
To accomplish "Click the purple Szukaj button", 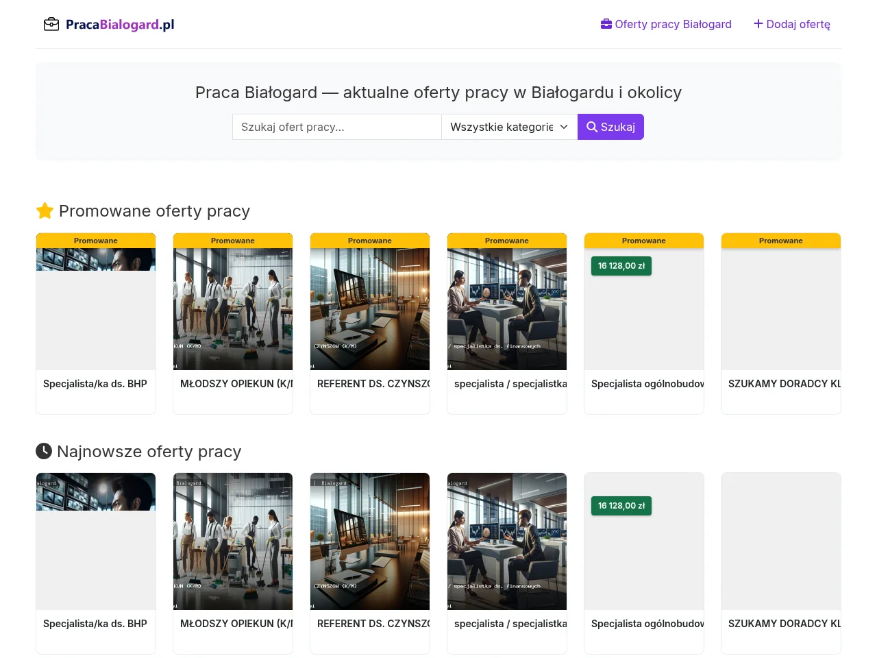I will tap(610, 127).
